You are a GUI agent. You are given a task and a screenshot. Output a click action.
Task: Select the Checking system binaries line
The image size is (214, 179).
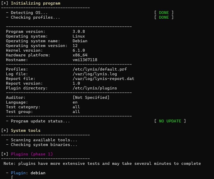(44, 145)
